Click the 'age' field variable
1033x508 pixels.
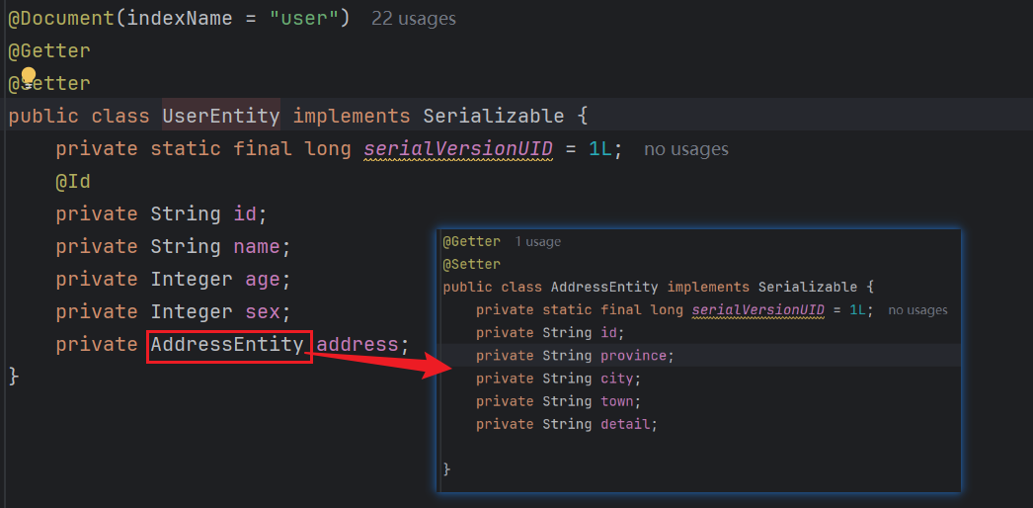point(264,280)
